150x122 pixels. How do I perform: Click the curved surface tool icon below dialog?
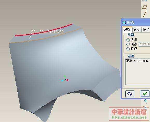[x=146, y=101]
